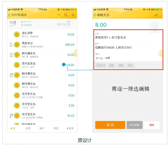Edit the 备注 field 支付宝 - 消费
Screen dimensions: 168x145
[103, 58]
